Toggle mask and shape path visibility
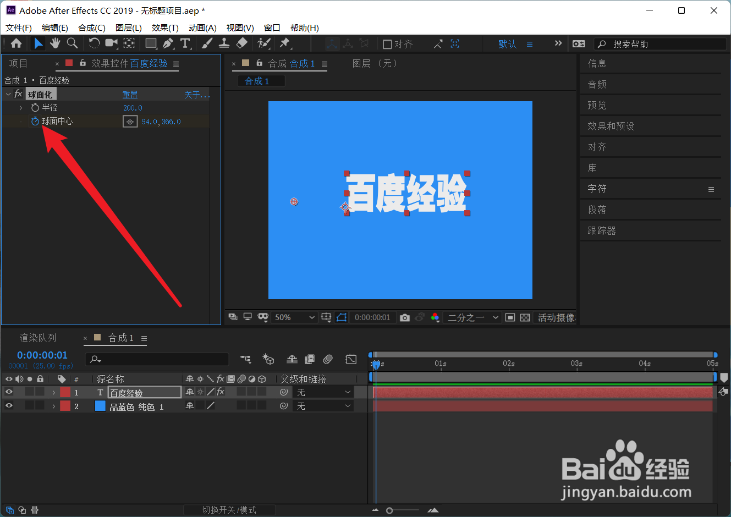This screenshot has height=517, width=731. coord(342,317)
